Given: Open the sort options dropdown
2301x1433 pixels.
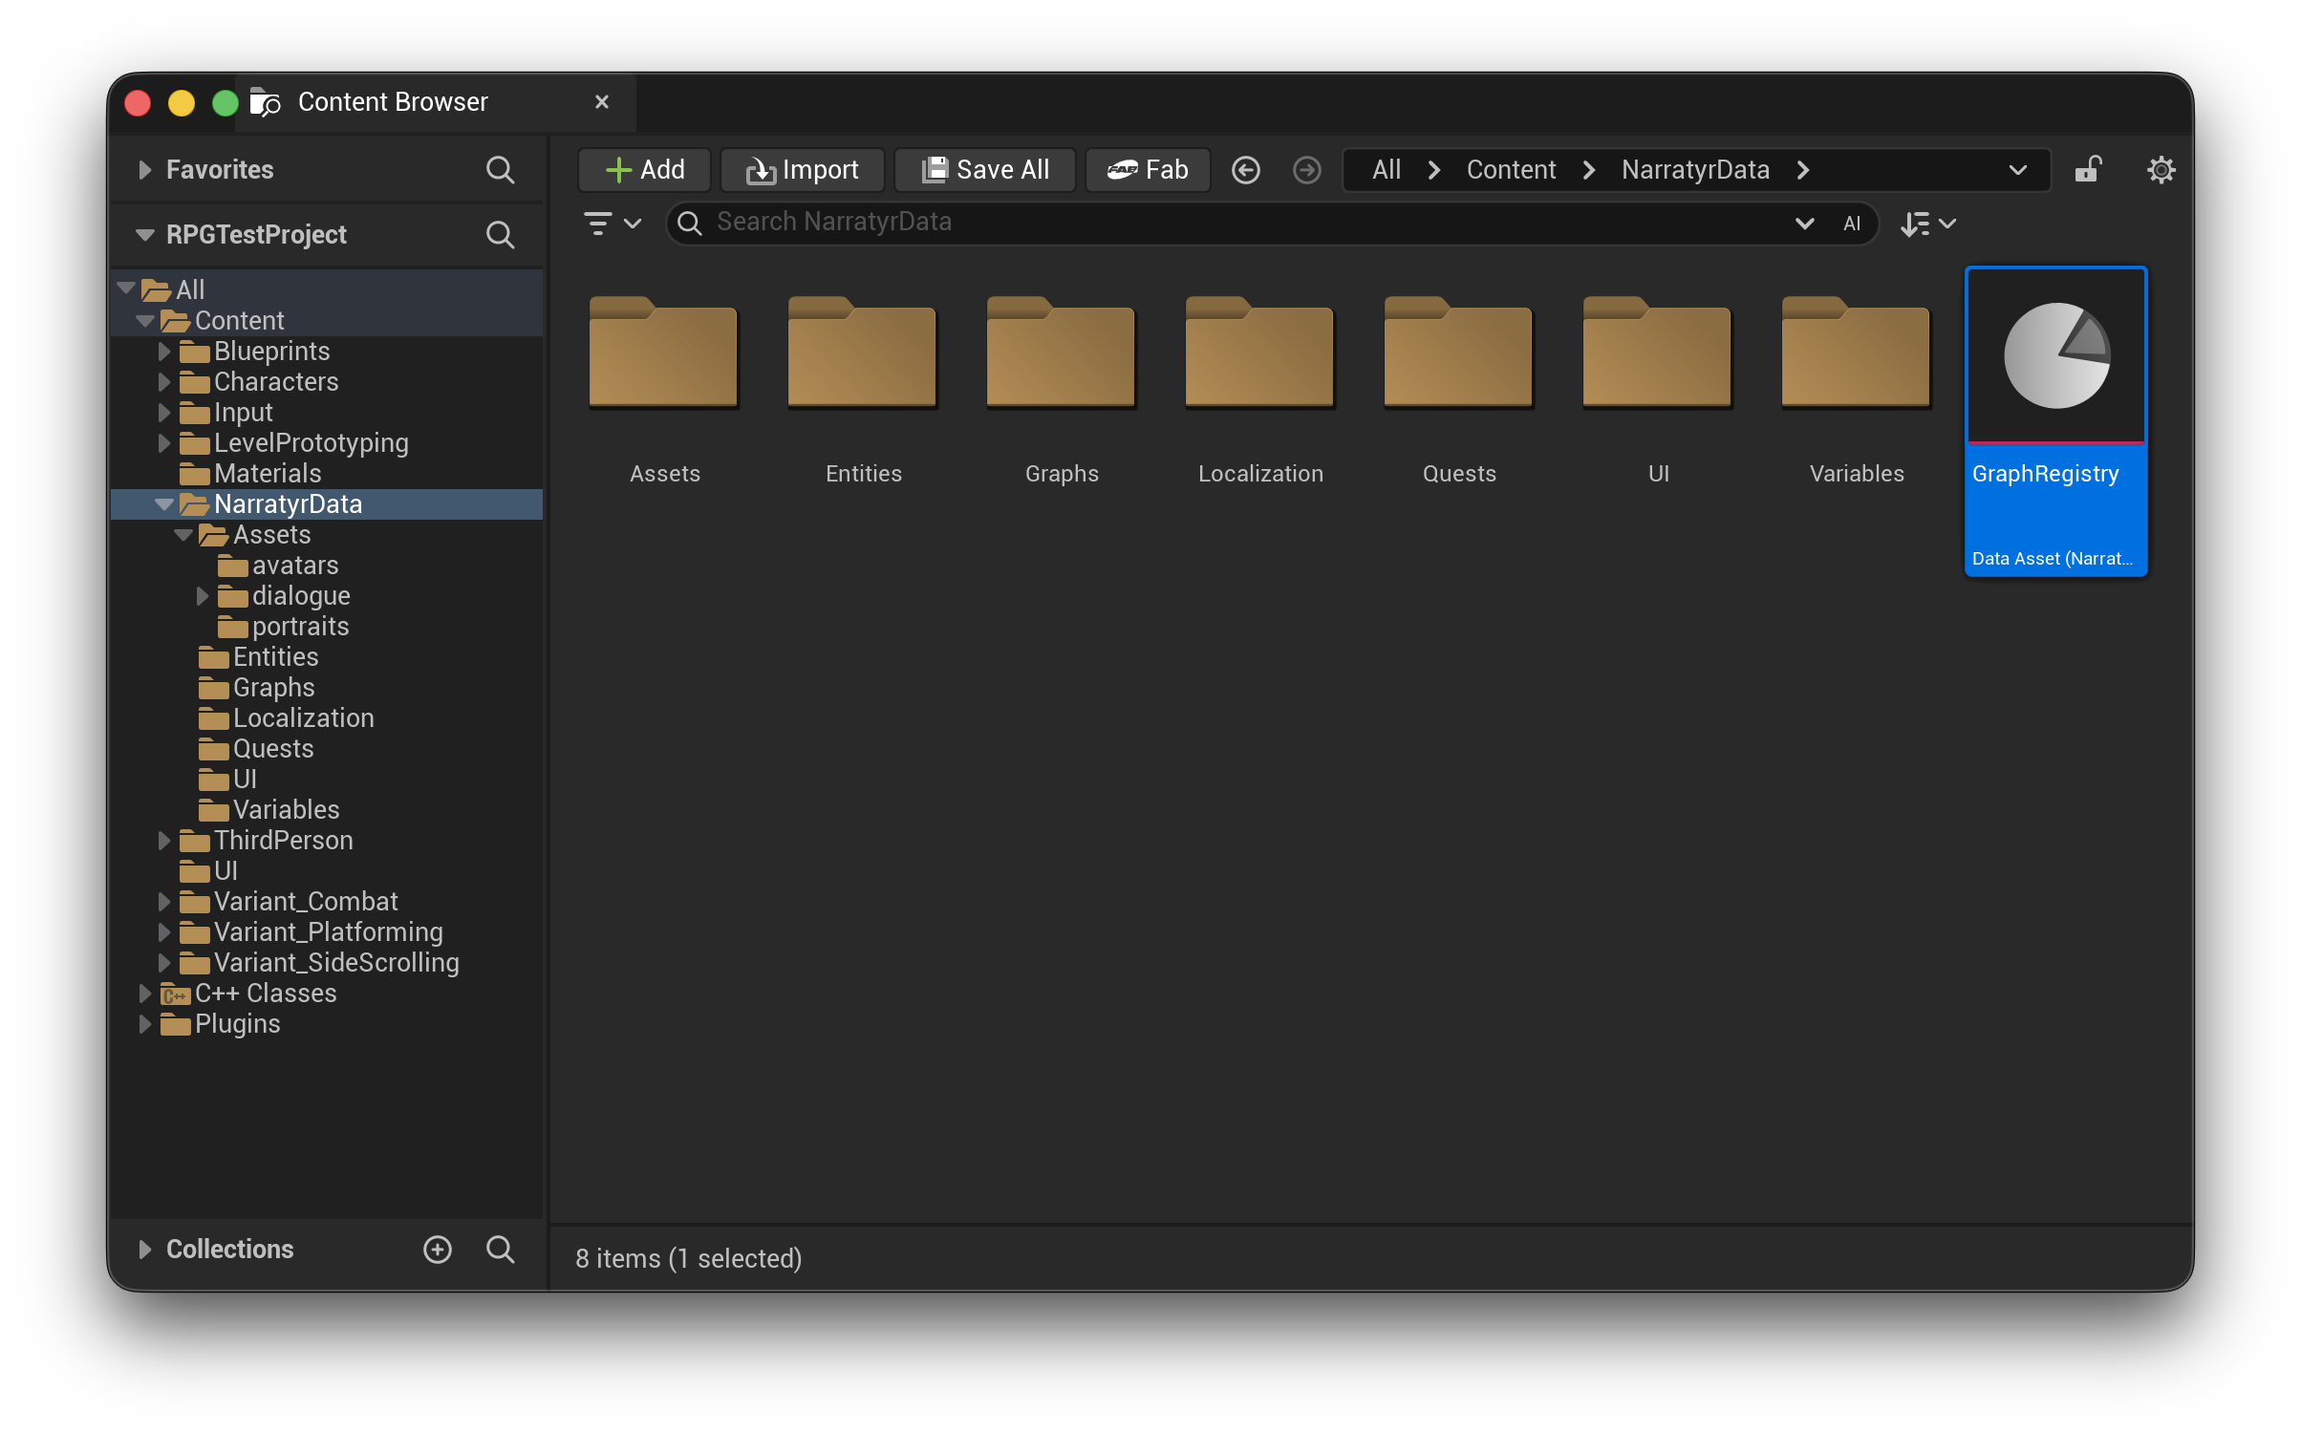Looking at the screenshot, I should tap(1928, 224).
